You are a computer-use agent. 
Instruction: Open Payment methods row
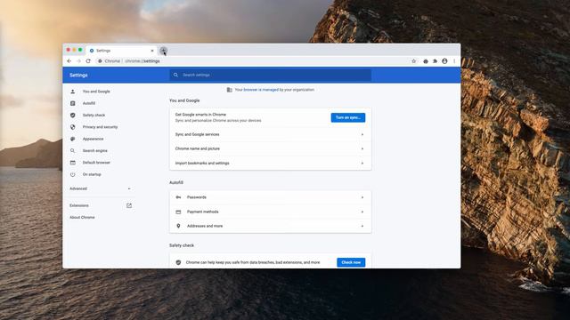(271, 212)
